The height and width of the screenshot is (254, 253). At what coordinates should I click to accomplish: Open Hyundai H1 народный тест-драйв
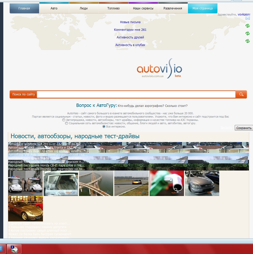(47, 169)
